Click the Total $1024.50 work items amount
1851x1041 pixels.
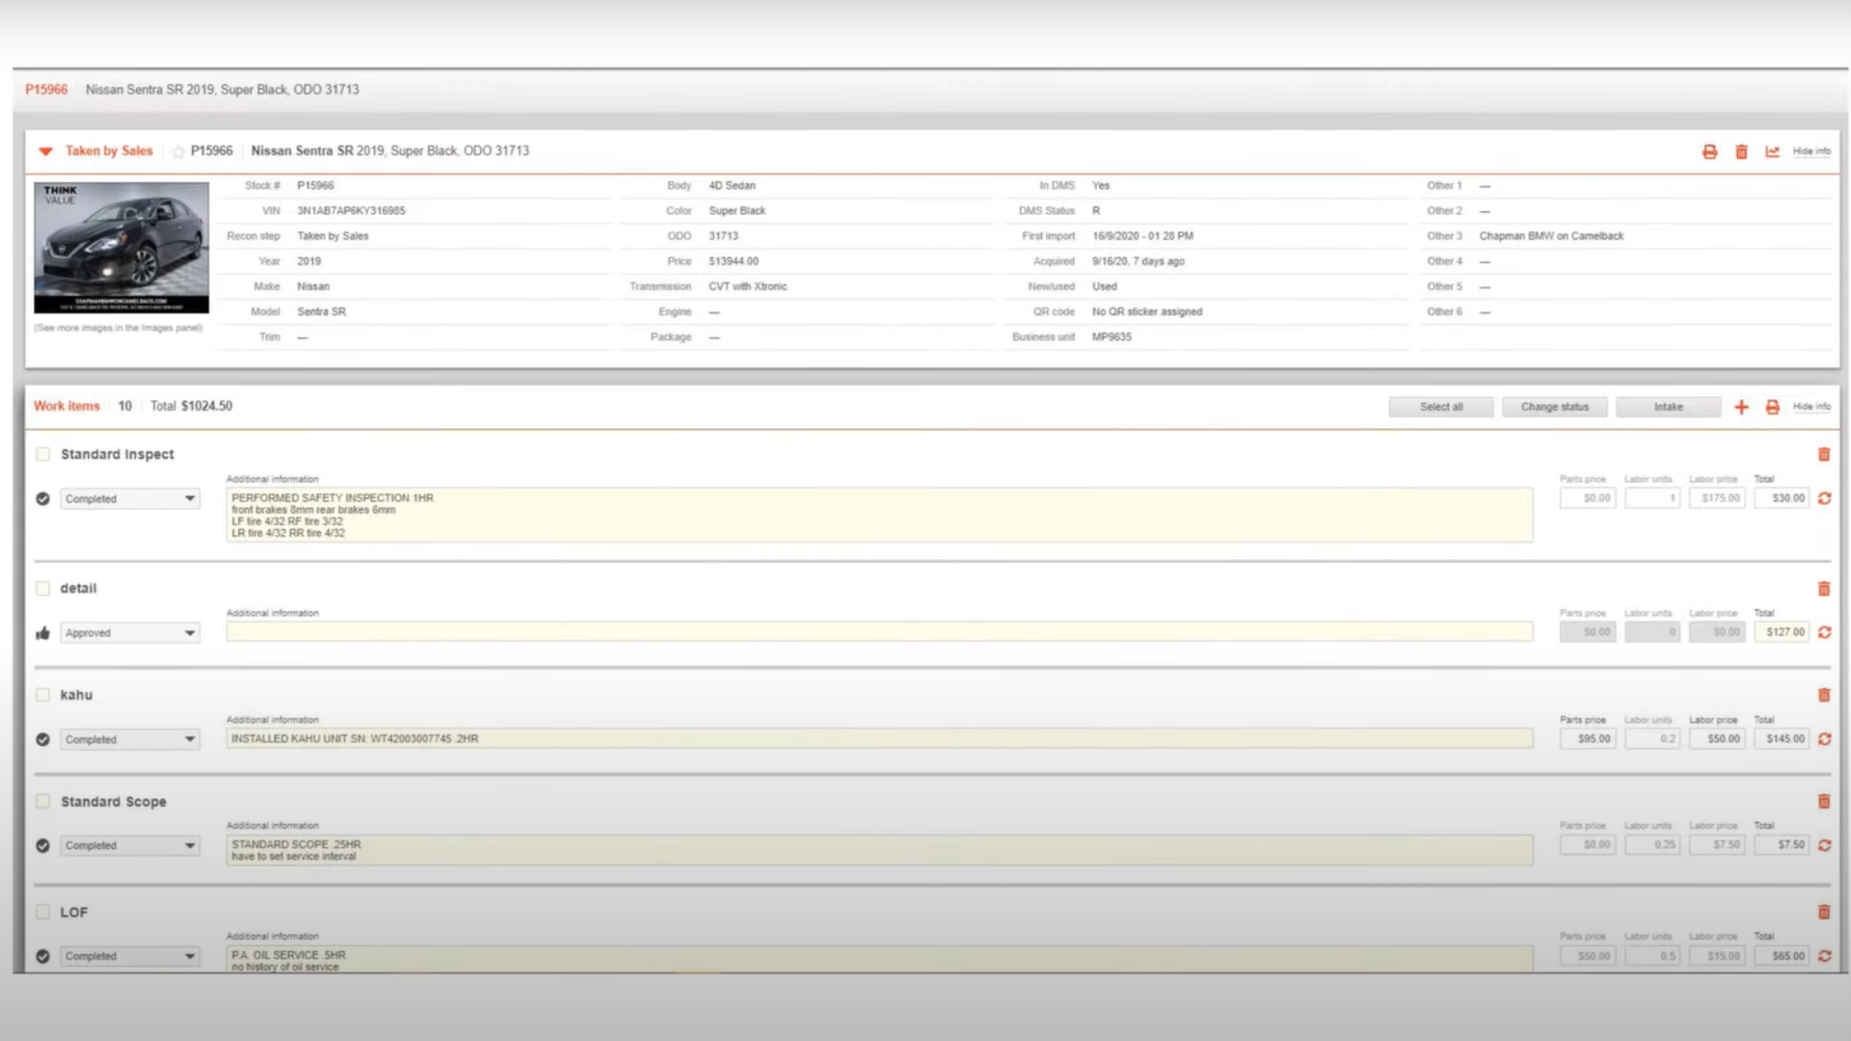pos(191,406)
